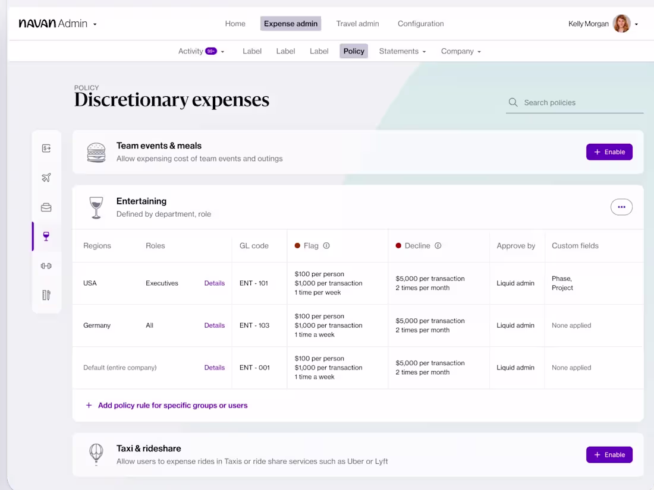Image resolution: width=654 pixels, height=490 pixels.
Task: Click the Activity menu item
Action: 191,51
